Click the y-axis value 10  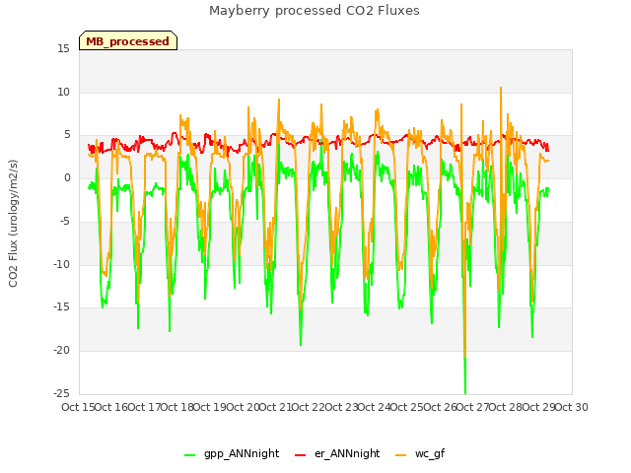(63, 92)
